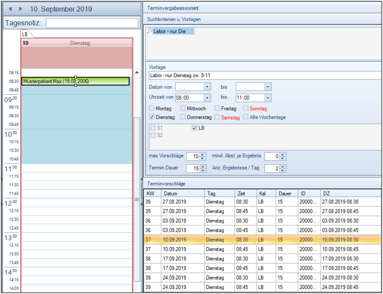Uncheck the Dienstag checkbox
383x294 pixels.
(152, 117)
